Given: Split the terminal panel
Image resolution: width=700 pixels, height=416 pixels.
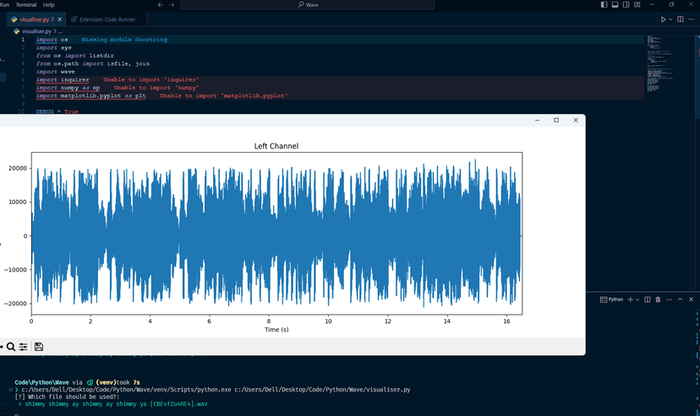Looking at the screenshot, I should tap(648, 300).
